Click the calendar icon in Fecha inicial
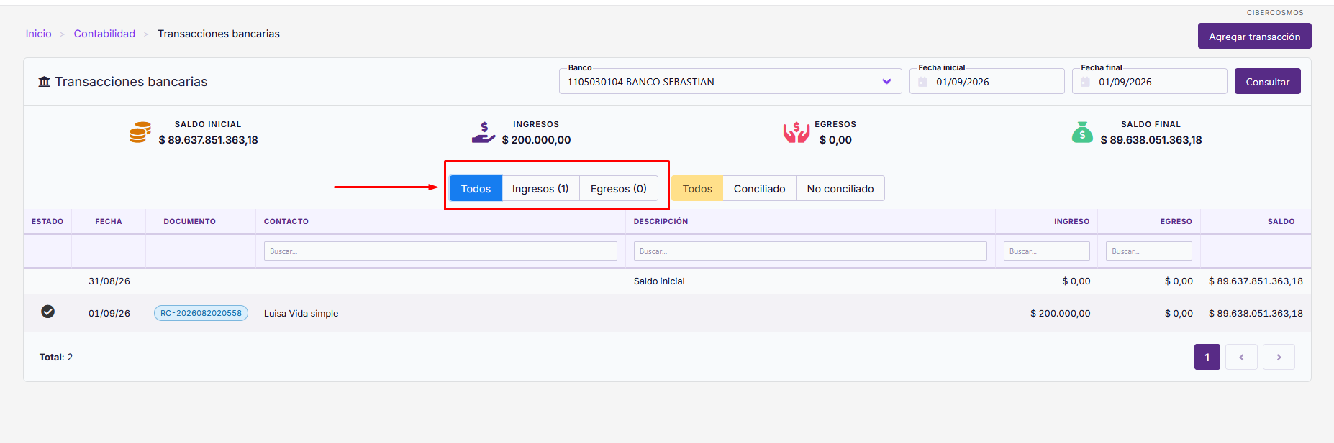The height and width of the screenshot is (443, 1334). (922, 82)
